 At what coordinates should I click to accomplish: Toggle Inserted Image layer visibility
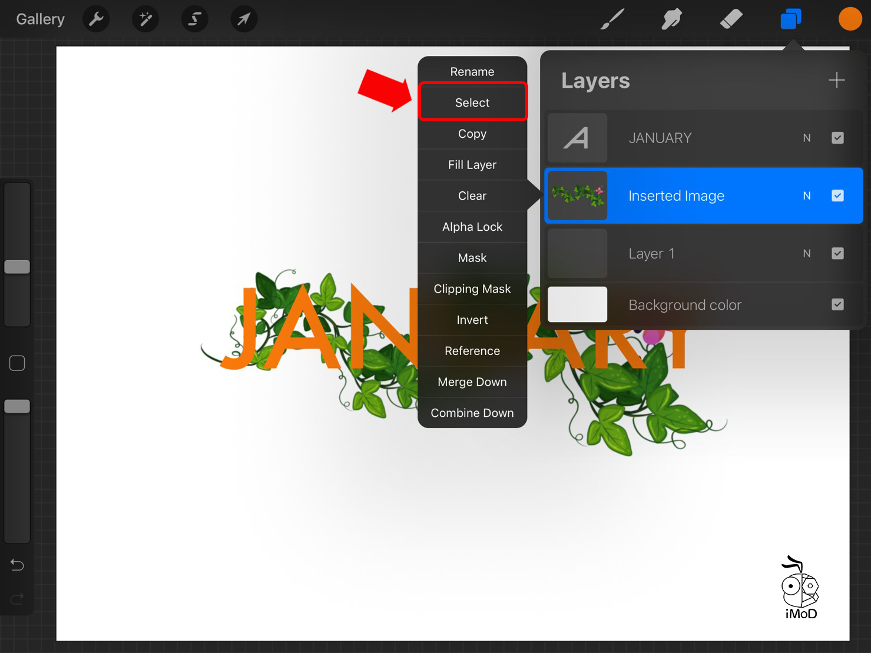click(x=837, y=195)
